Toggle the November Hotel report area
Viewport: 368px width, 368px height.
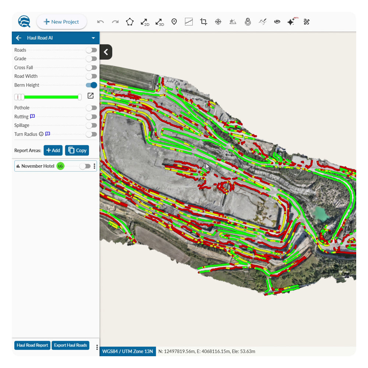pyautogui.click(x=85, y=166)
